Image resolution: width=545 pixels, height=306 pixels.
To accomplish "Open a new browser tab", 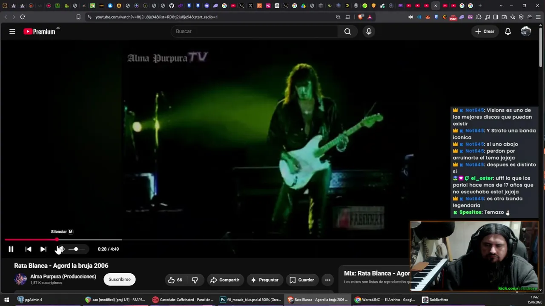I will point(480,6).
